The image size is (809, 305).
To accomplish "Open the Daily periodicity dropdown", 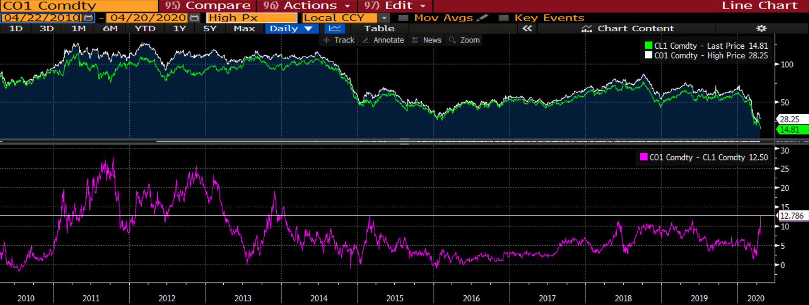I will (291, 28).
